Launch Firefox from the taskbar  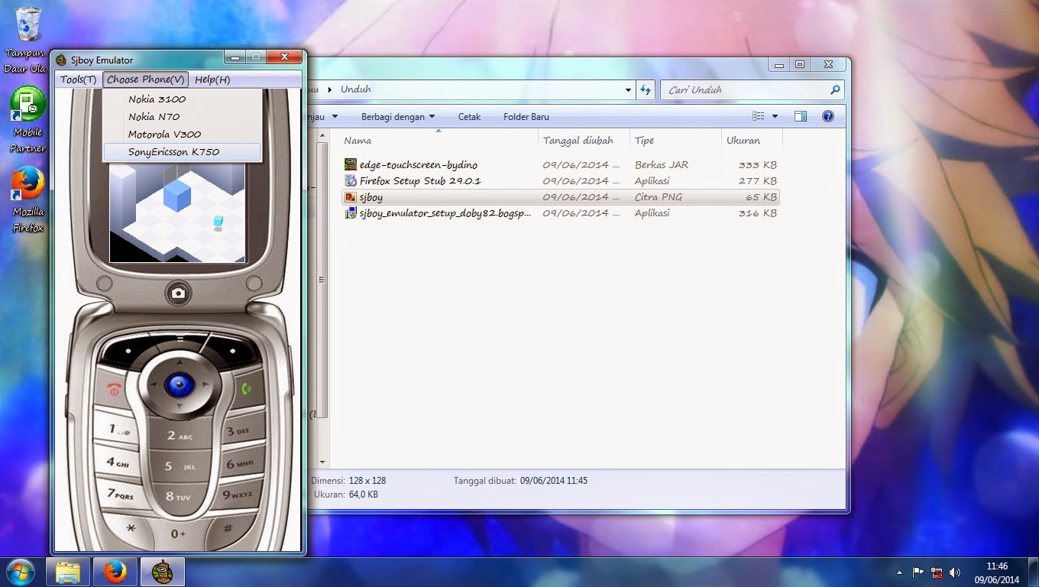(x=115, y=572)
